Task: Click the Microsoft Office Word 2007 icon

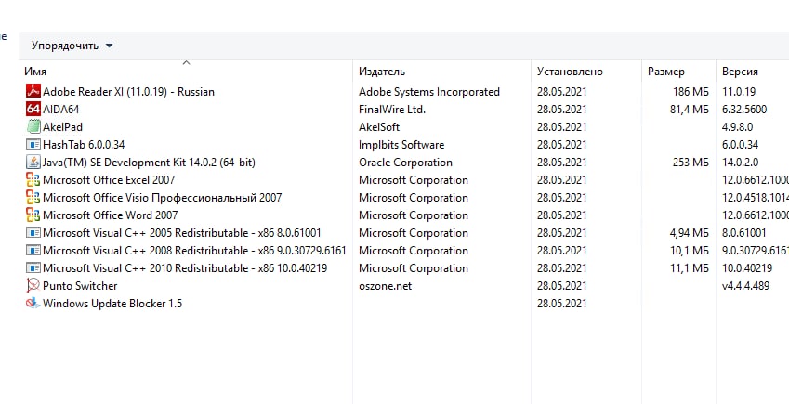Action: tap(33, 215)
